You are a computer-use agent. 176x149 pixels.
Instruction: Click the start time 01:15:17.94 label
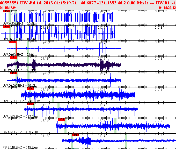(9, 8)
